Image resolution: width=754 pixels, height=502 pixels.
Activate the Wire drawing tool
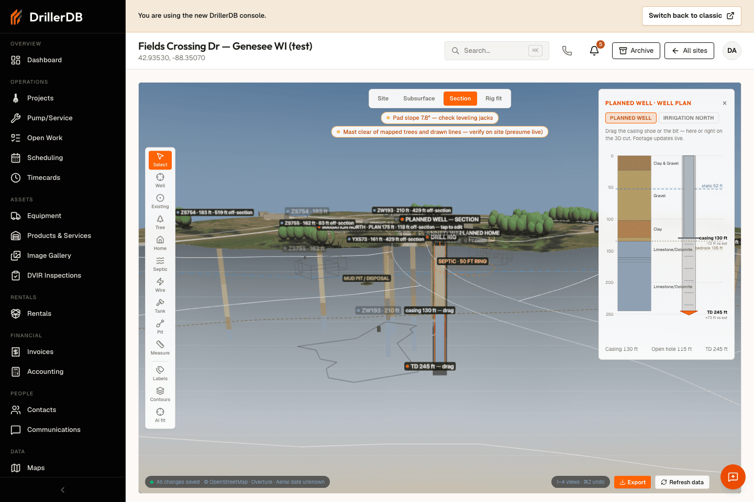160,286
